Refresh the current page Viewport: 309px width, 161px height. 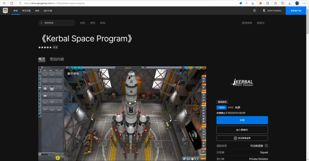pyautogui.click(x=11, y=3)
